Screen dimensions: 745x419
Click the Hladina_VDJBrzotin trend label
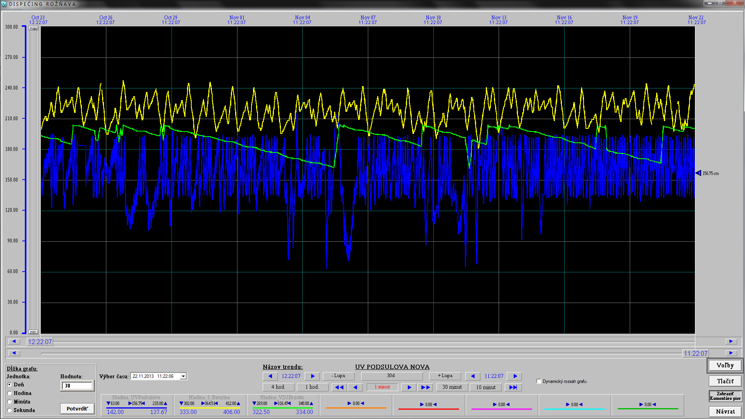pos(282,397)
